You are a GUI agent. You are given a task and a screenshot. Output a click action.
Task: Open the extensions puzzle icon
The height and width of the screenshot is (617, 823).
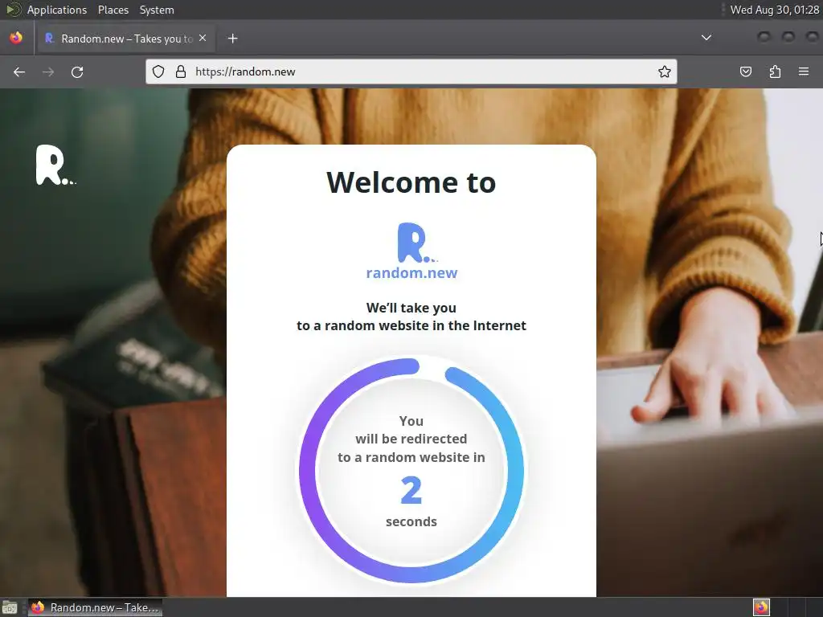tap(775, 72)
